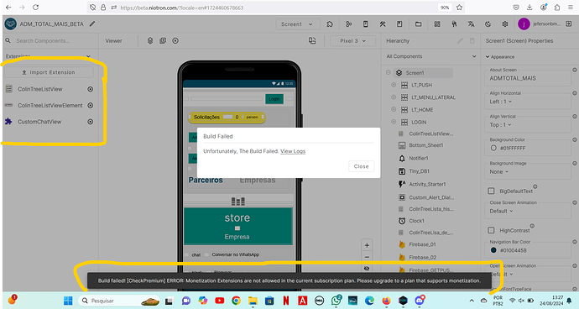Enable the BigDefaultText checkbox

491,191
